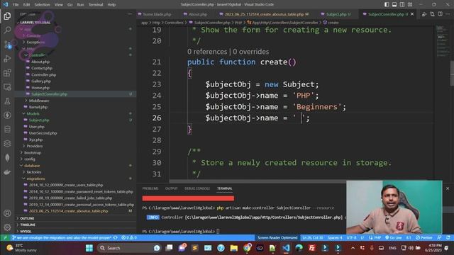
Task: Click the Go Live status bar button
Action: click(x=394, y=238)
